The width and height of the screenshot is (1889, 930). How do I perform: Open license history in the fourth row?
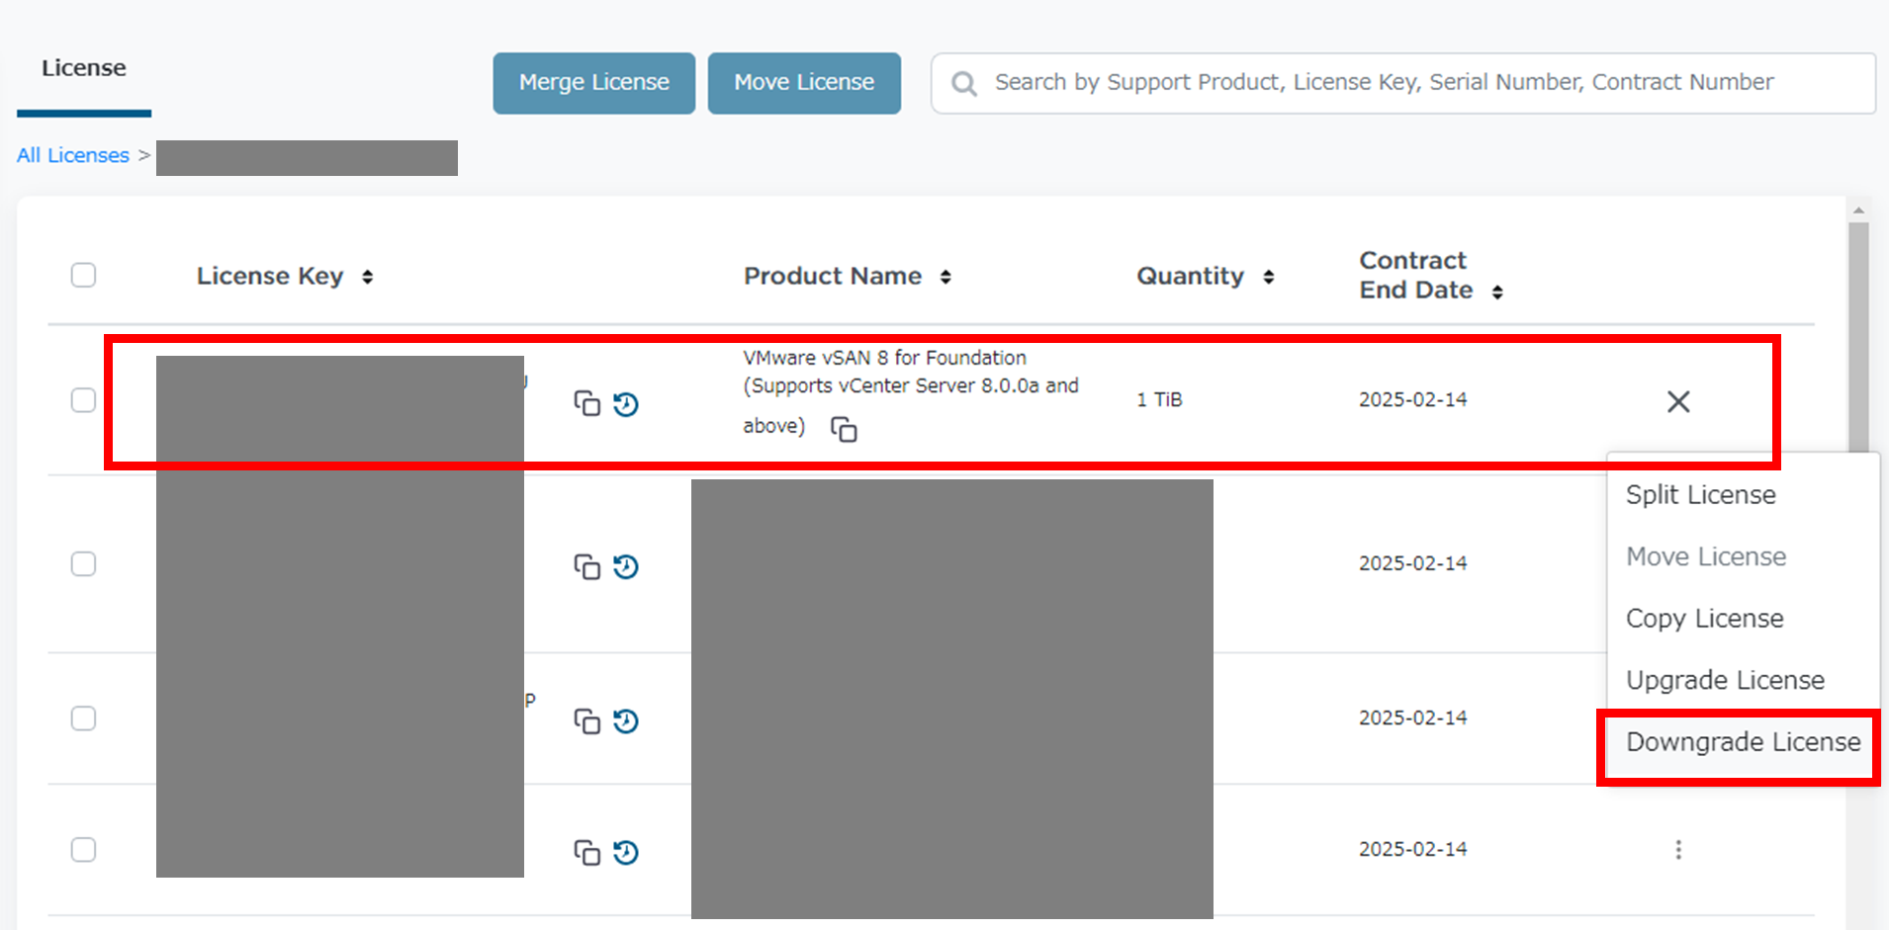coord(626,852)
